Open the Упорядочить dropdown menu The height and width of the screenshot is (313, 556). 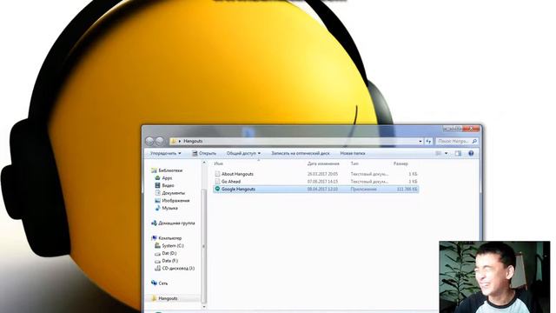click(x=166, y=153)
